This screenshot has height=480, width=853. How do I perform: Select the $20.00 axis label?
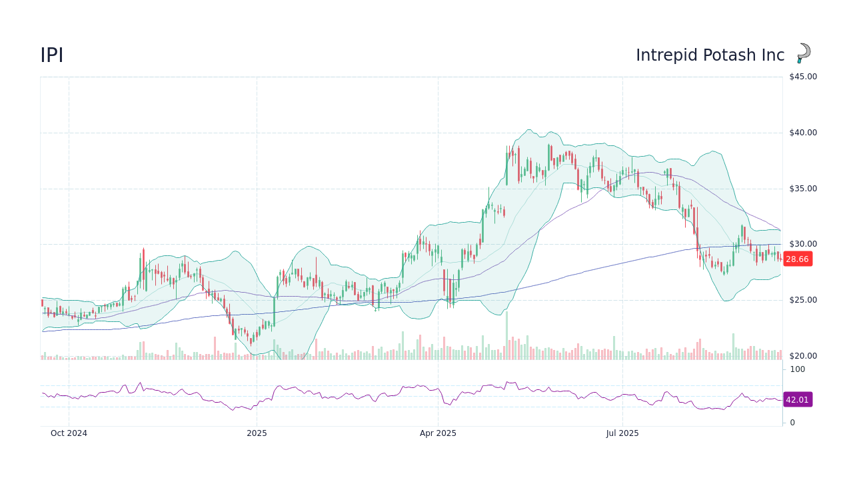tap(802, 355)
